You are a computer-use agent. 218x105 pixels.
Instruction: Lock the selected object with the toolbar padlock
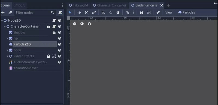pyautogui.click(x=141, y=12)
